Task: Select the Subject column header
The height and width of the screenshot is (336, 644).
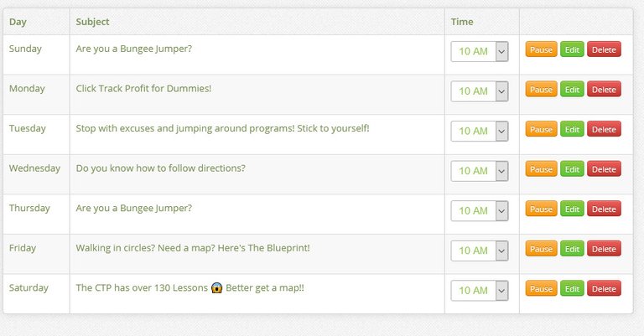Action: tap(92, 22)
